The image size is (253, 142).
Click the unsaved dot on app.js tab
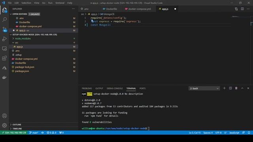click(175, 9)
